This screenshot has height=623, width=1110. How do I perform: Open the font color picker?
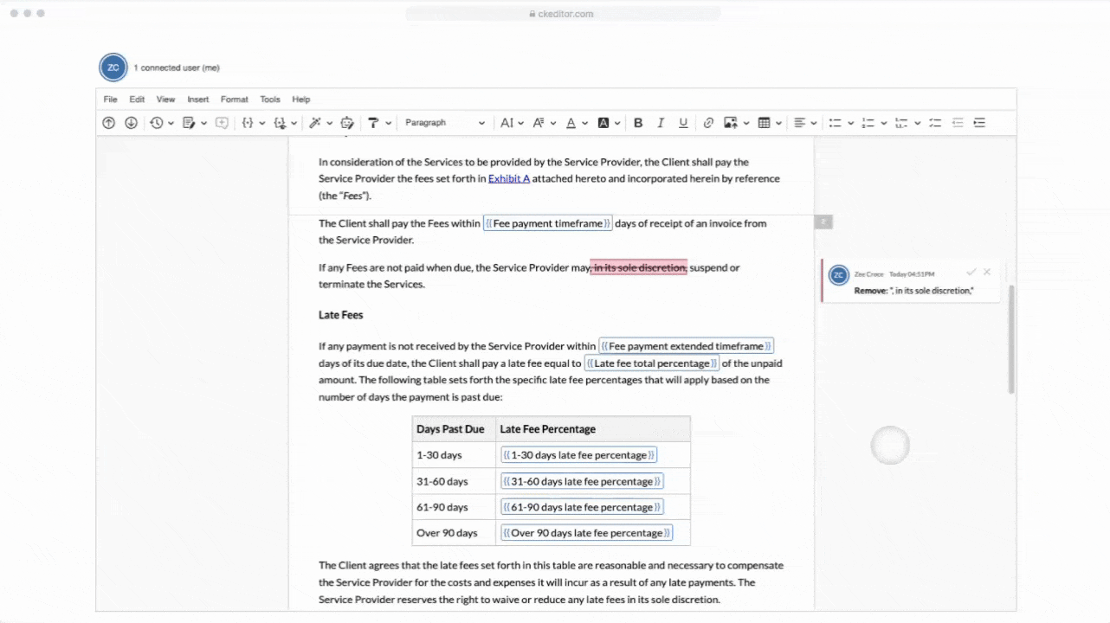[x=576, y=123]
